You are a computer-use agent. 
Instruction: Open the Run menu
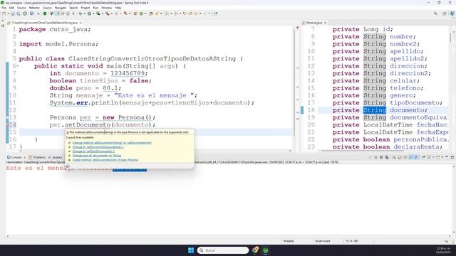95,8
